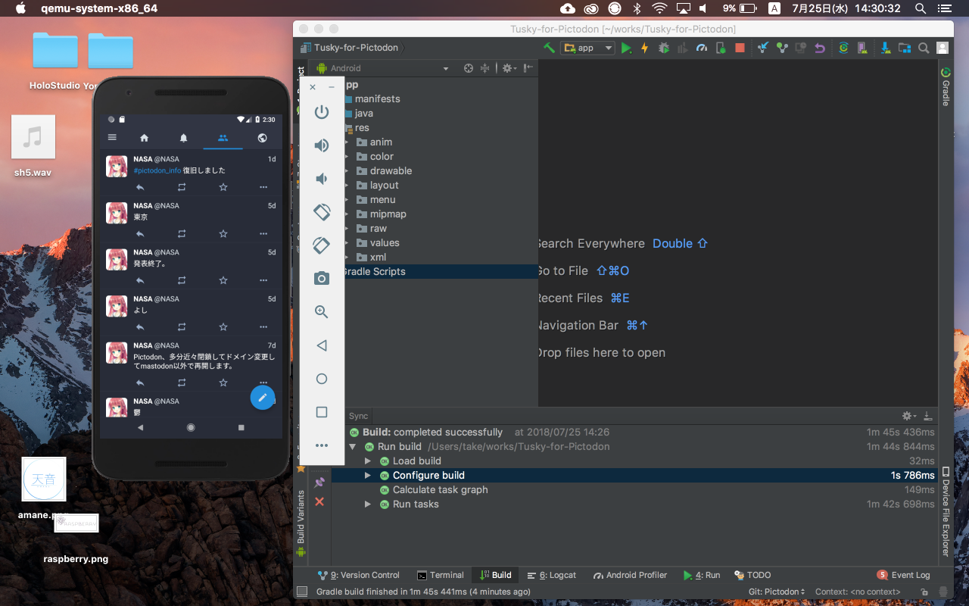Tap the compose pencil floating button
Viewport: 969px width, 606px height.
(262, 397)
